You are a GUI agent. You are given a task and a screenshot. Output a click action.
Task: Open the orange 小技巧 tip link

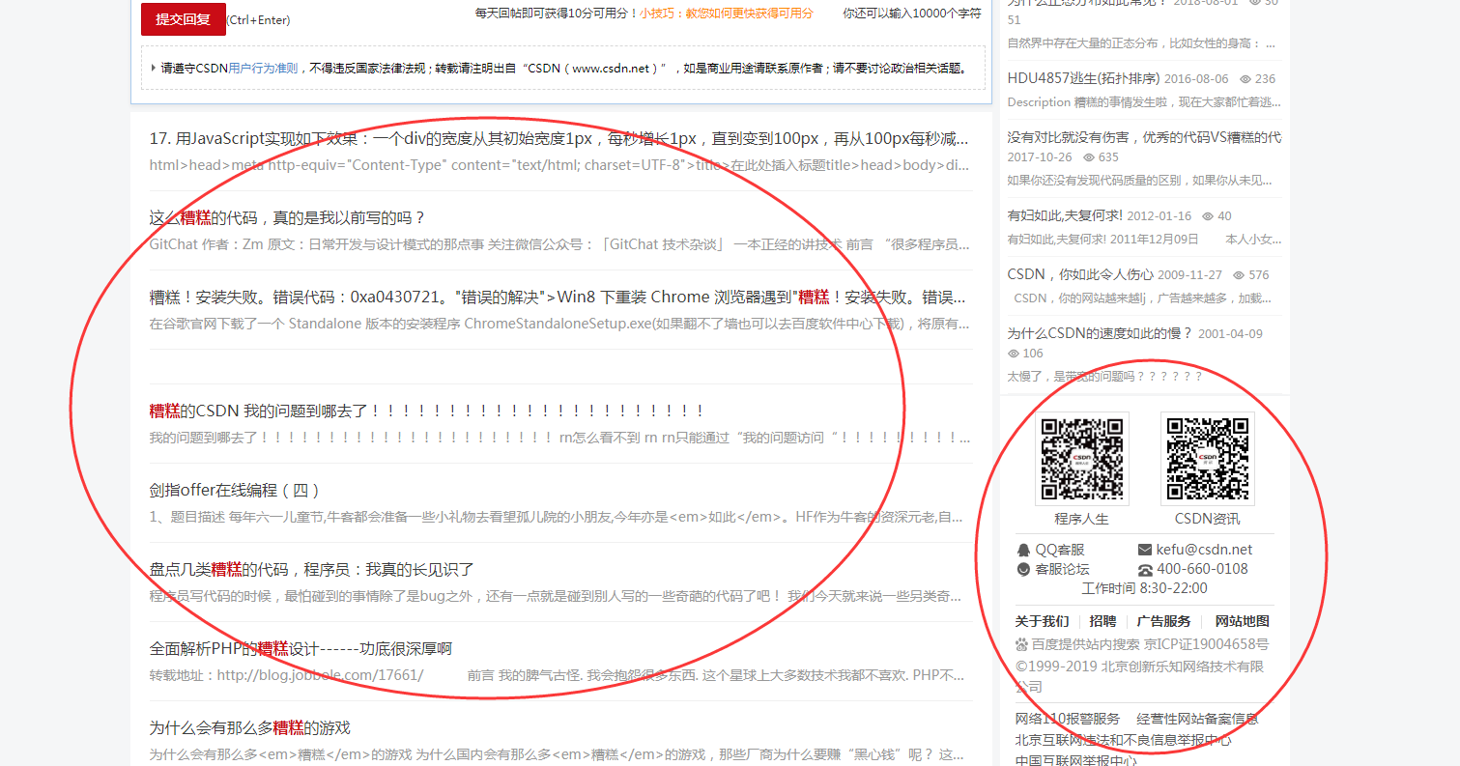pyautogui.click(x=727, y=14)
